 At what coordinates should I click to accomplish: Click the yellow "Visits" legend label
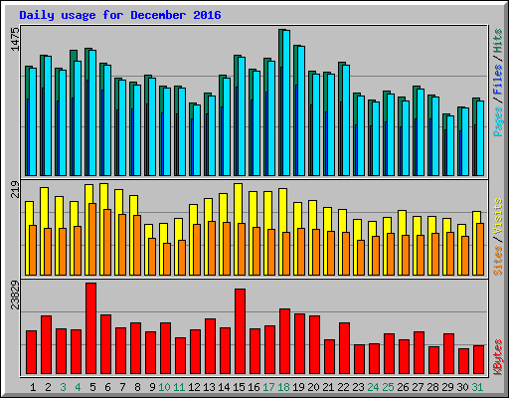(498, 216)
